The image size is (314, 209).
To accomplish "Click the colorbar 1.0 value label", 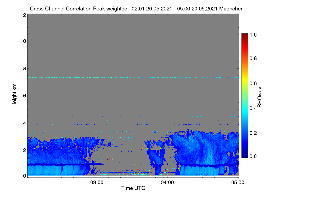I will (253, 34).
